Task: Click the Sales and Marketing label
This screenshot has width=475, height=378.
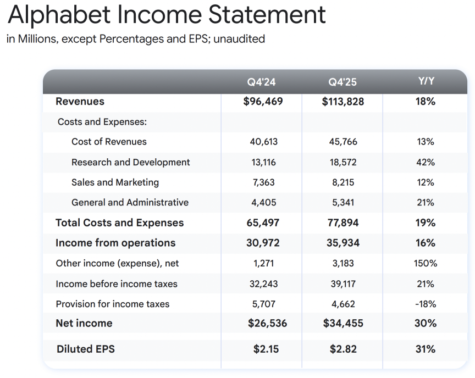Action: [115, 182]
